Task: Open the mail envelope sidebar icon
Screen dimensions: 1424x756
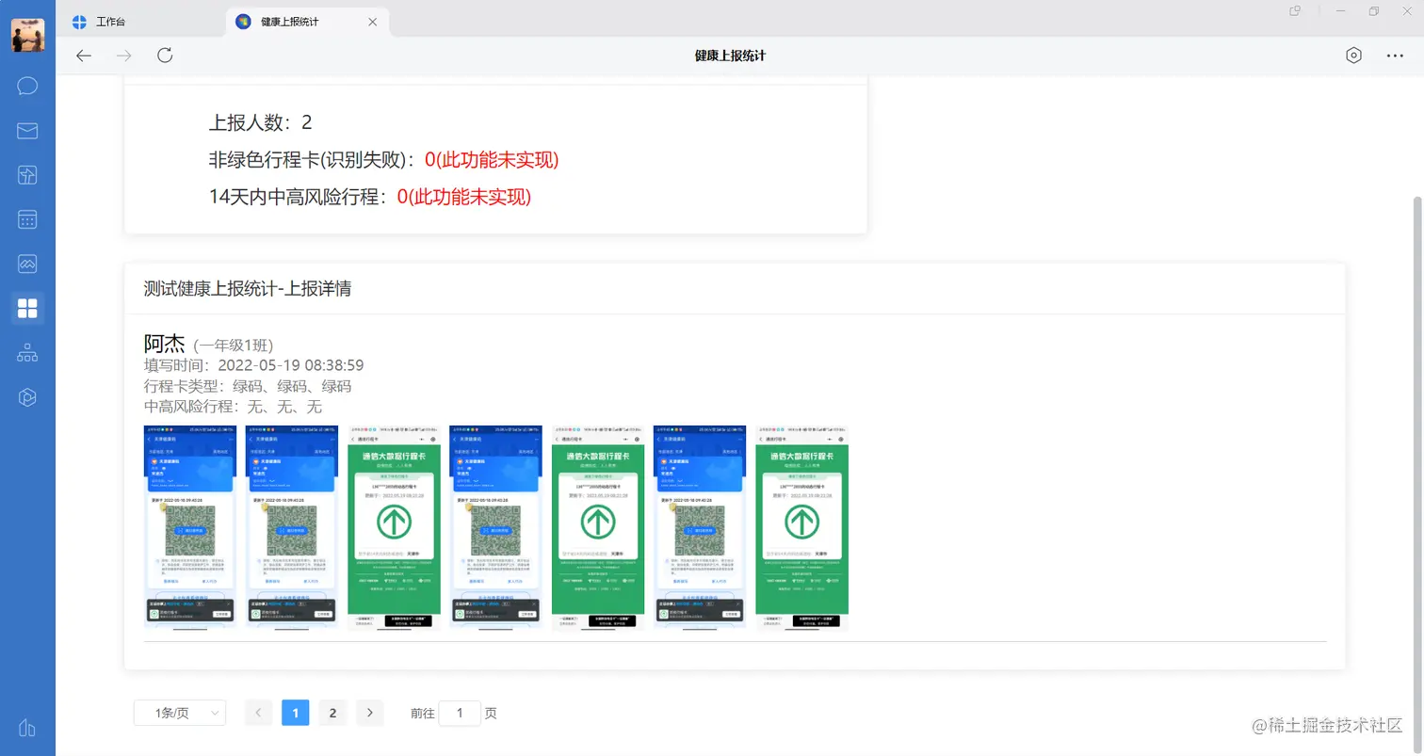Action: tap(27, 131)
